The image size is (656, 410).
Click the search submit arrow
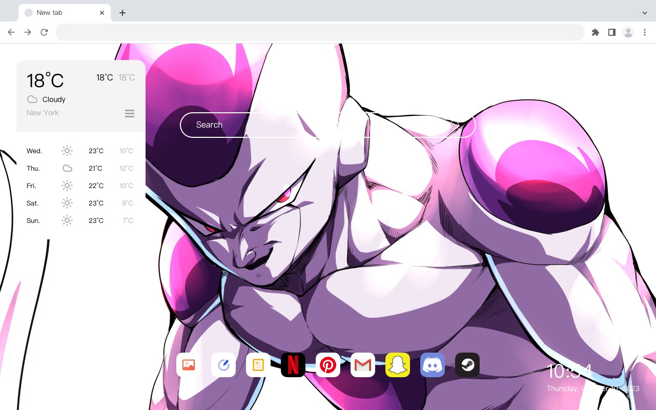point(456,125)
